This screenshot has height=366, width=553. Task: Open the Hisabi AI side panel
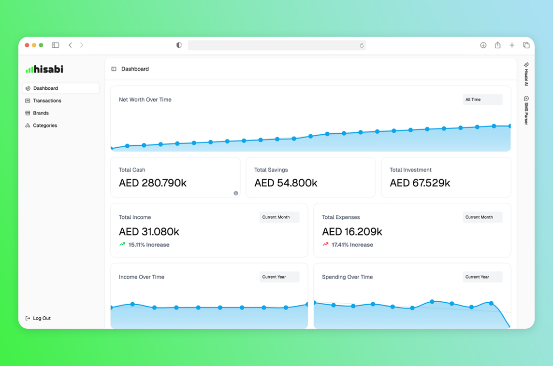click(526, 74)
